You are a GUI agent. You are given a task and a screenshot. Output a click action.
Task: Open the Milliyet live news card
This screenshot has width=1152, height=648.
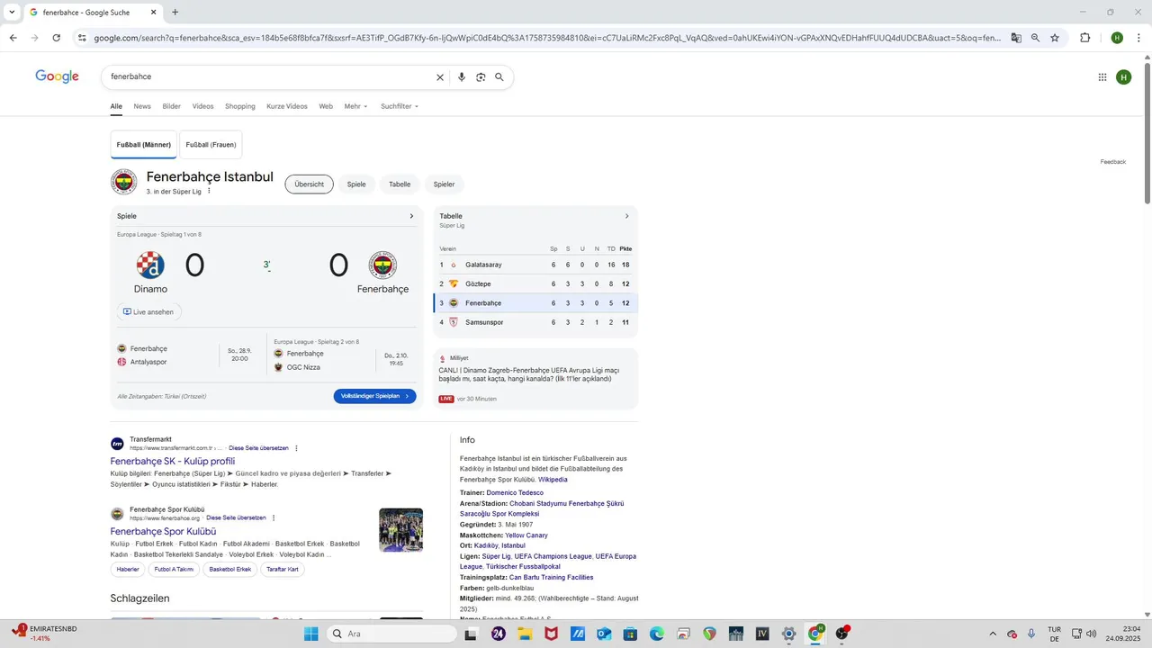(x=535, y=379)
